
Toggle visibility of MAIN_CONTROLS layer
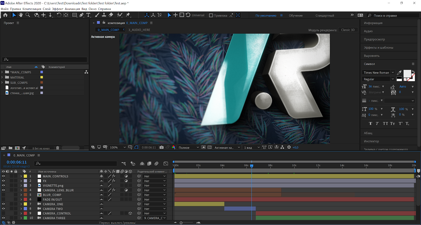pyautogui.click(x=3, y=176)
